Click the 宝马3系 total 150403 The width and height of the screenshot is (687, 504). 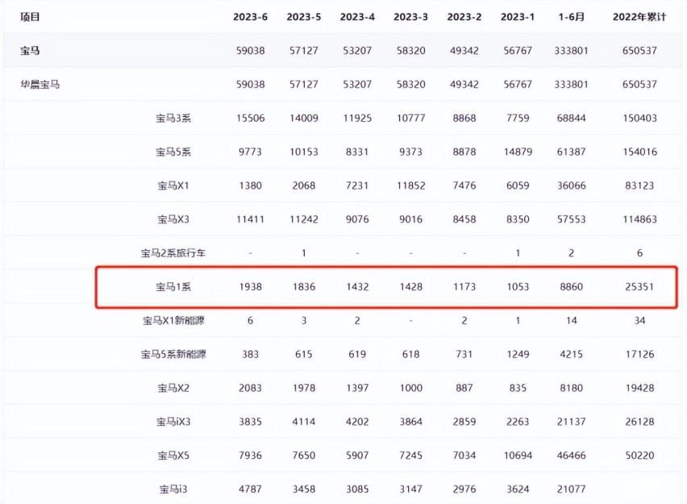point(639,118)
